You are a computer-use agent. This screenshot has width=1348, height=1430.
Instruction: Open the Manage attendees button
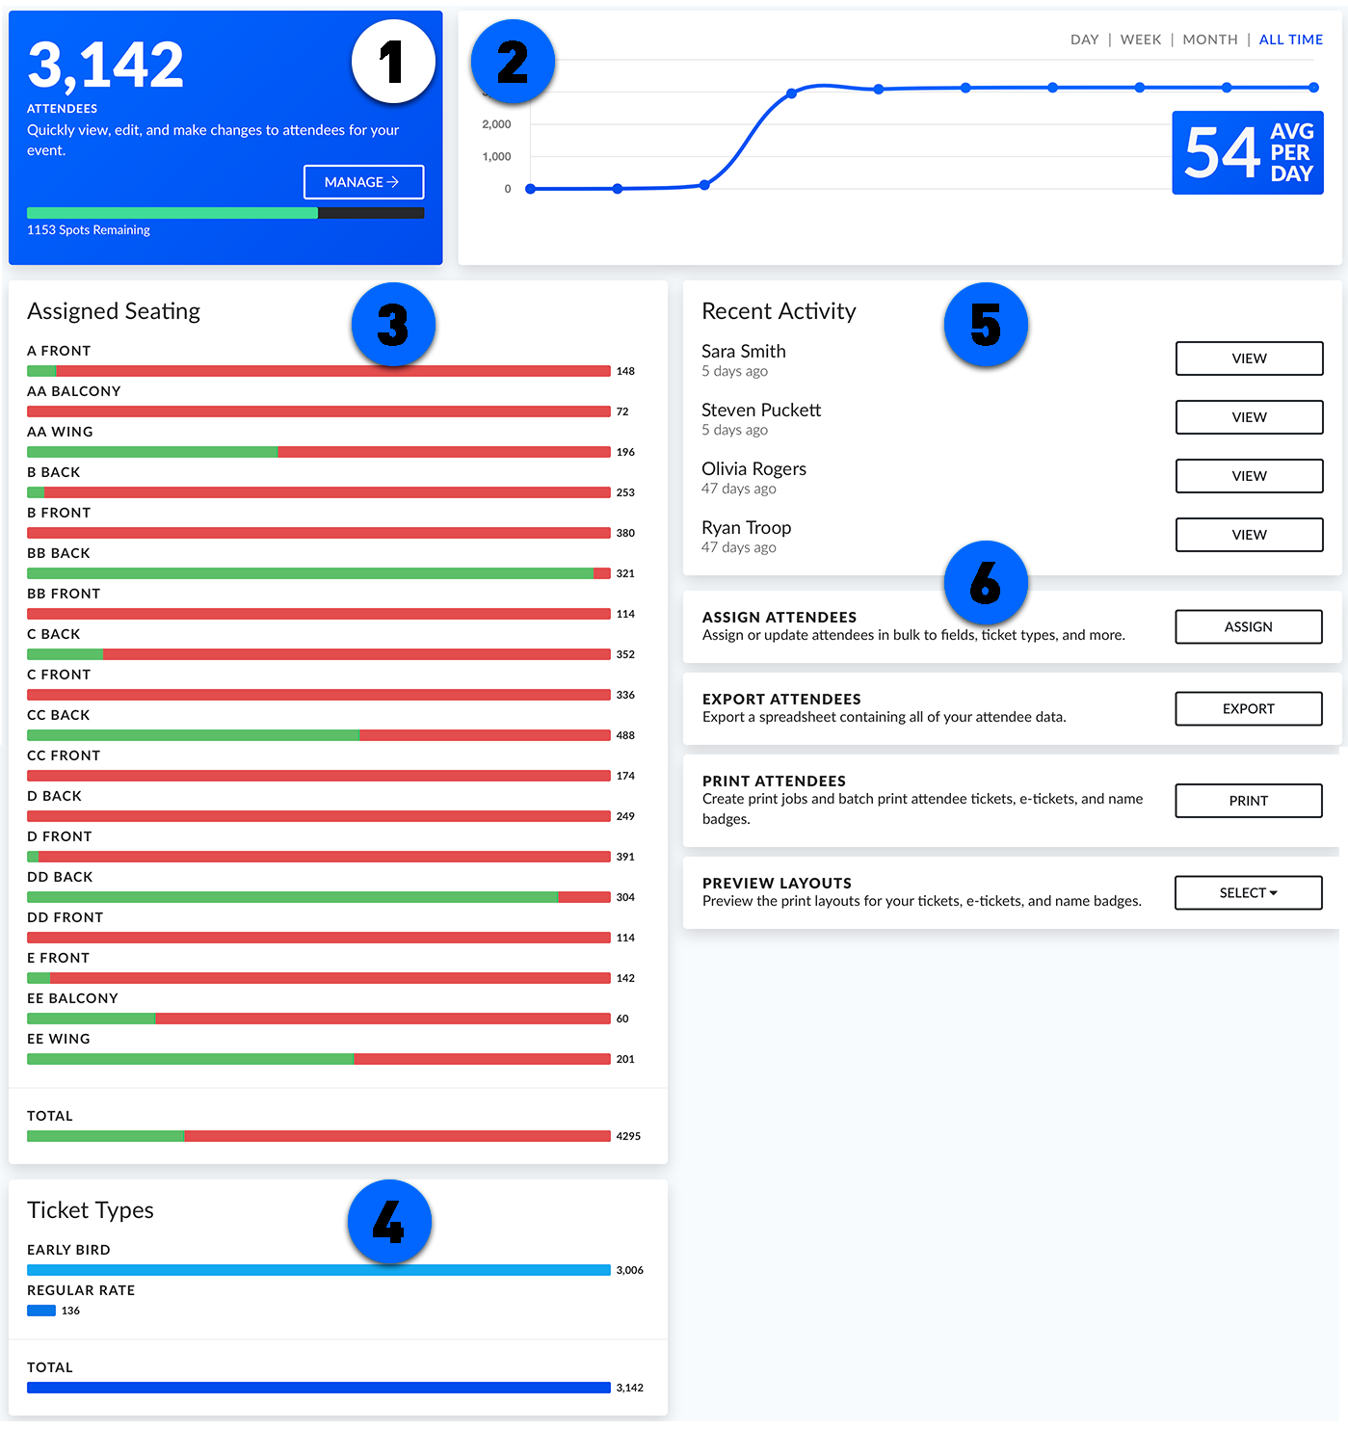tap(363, 182)
